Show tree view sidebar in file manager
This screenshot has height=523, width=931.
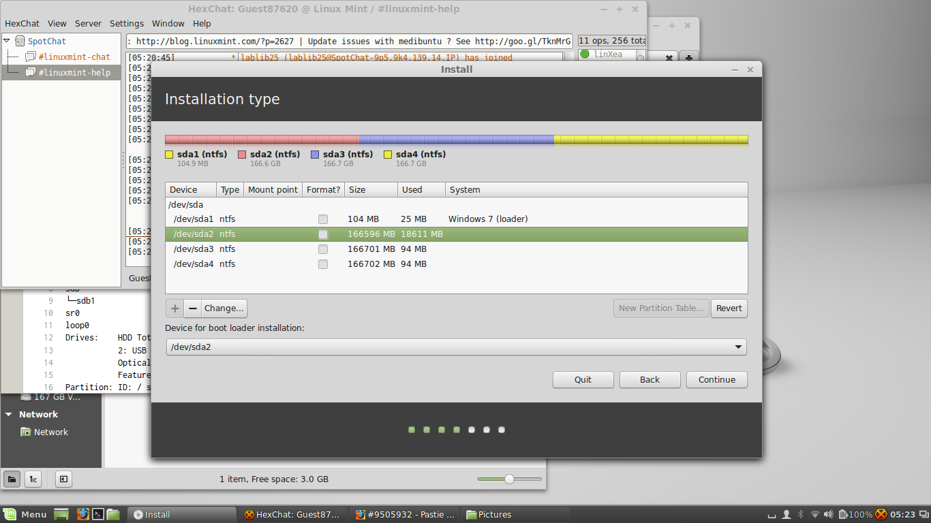point(33,479)
